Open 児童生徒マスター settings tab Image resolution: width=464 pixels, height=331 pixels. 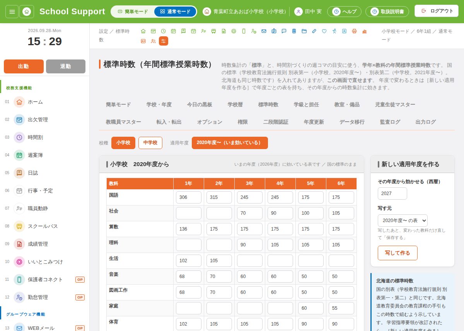395,105
